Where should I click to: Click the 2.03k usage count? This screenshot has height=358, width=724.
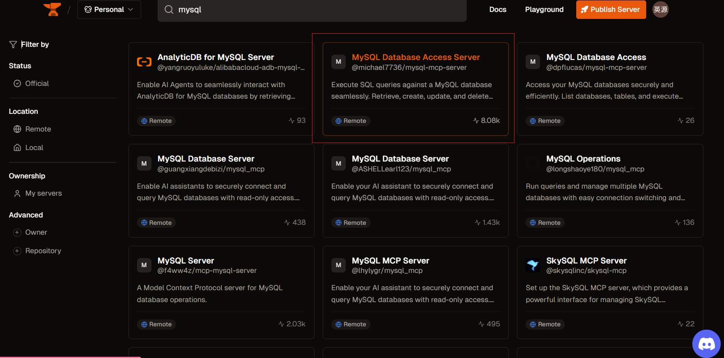point(292,324)
